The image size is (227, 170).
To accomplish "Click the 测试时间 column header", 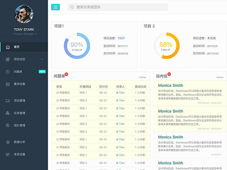I will pos(140,87).
